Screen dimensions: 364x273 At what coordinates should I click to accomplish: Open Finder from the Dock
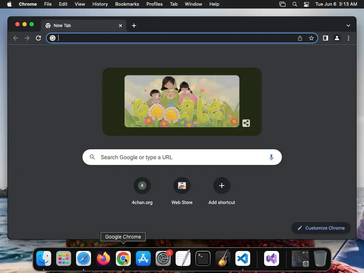point(44,258)
